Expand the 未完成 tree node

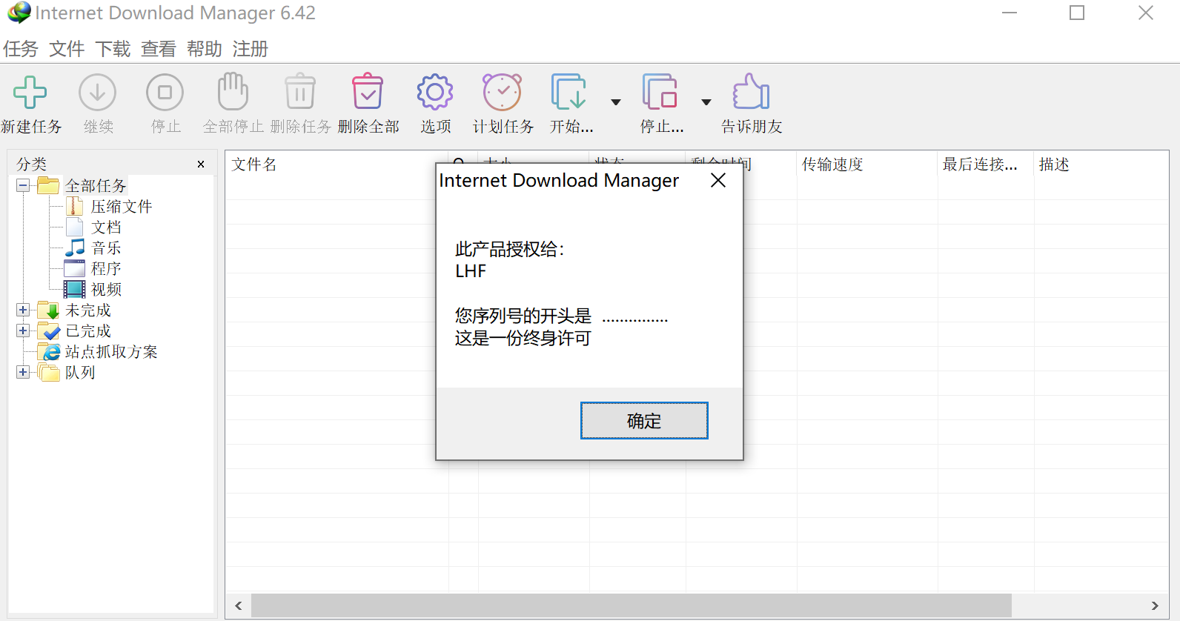pyautogui.click(x=23, y=310)
